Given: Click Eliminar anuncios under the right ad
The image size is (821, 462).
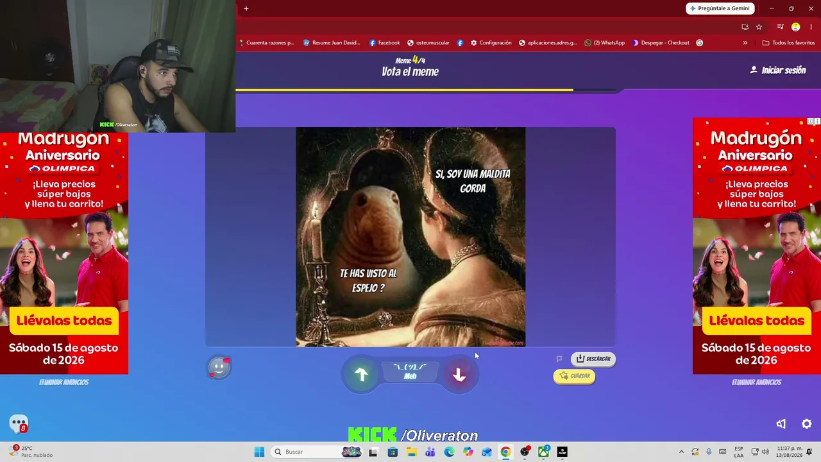Looking at the screenshot, I should (757, 382).
